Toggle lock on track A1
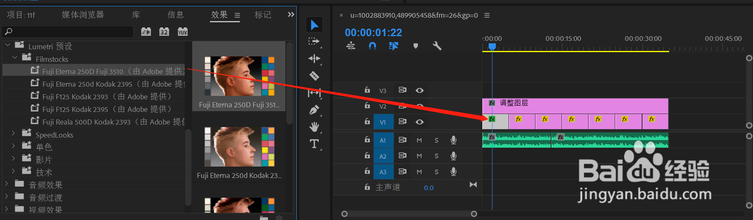This screenshot has width=753, height=220. coord(367,140)
